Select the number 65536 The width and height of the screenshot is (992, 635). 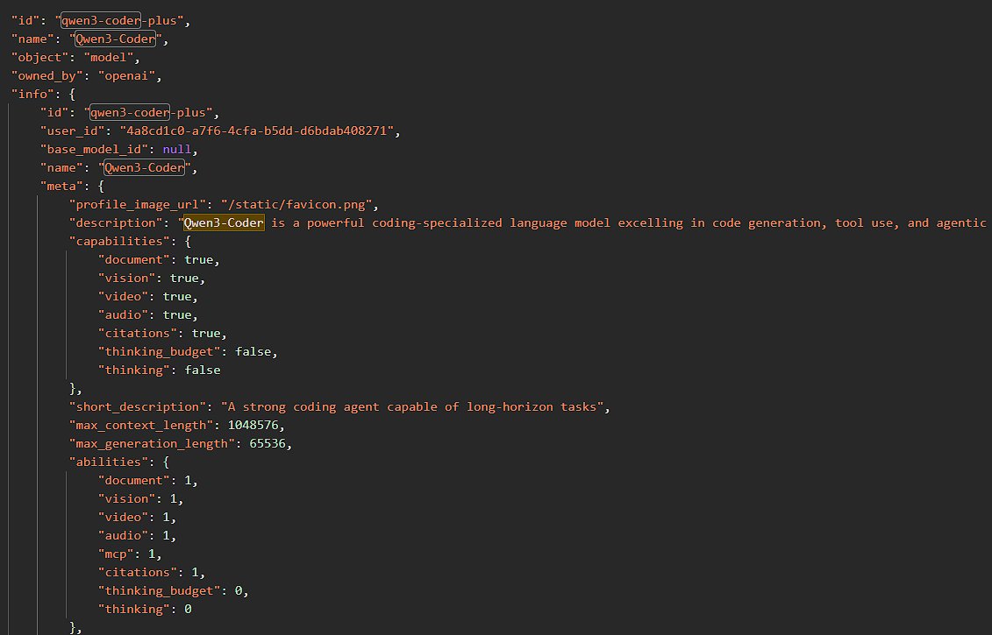coord(268,443)
